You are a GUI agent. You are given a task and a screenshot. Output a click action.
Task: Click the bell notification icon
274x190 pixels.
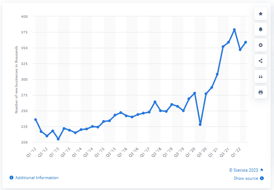pyautogui.click(x=261, y=29)
